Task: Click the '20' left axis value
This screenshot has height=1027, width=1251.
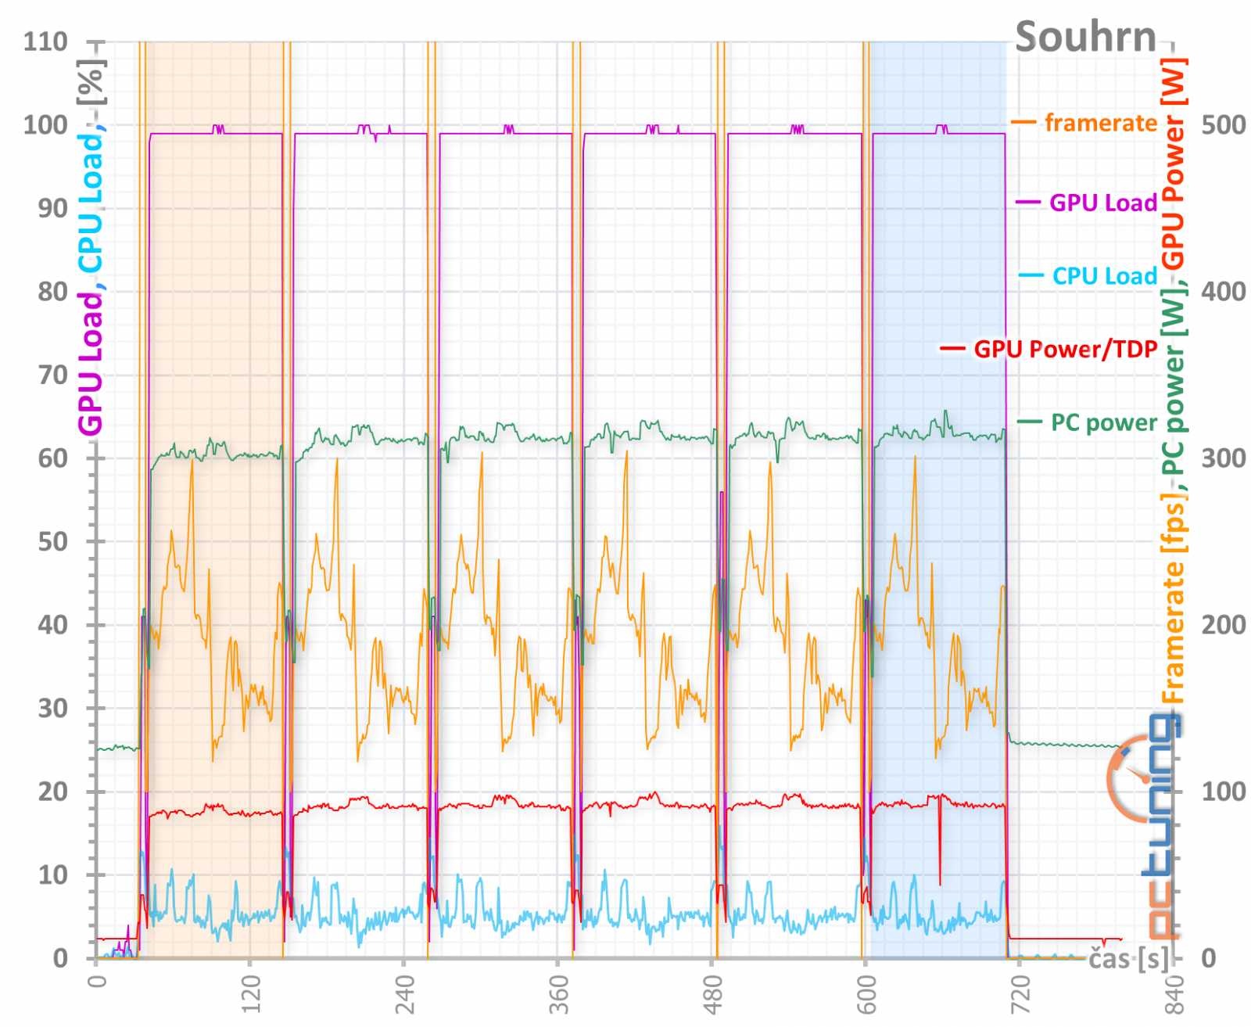Action: coord(53,791)
